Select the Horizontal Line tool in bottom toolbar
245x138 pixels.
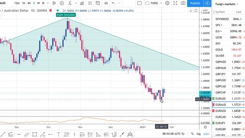point(19,134)
